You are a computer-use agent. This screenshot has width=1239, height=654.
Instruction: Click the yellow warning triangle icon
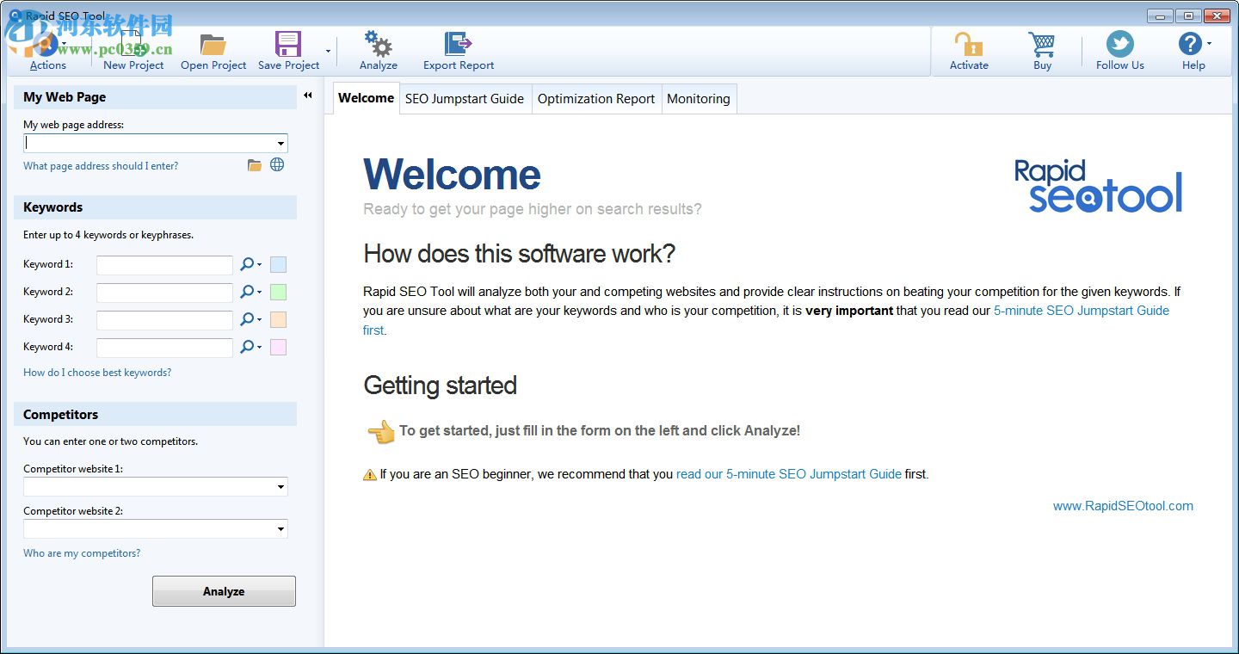(x=370, y=474)
